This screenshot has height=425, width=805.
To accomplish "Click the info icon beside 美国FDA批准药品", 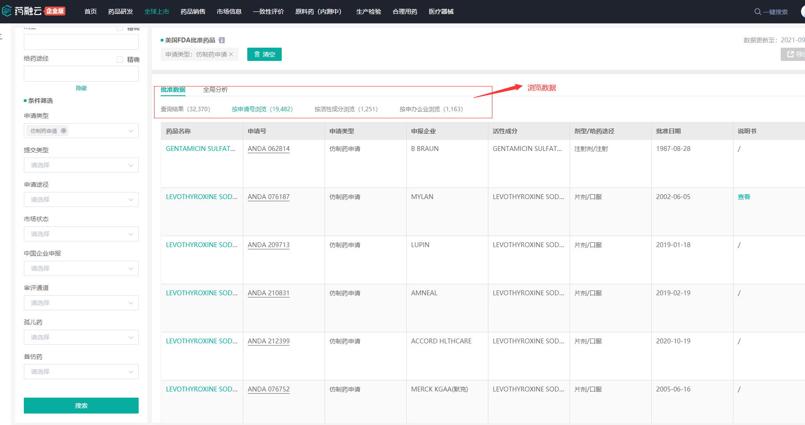I will point(222,40).
